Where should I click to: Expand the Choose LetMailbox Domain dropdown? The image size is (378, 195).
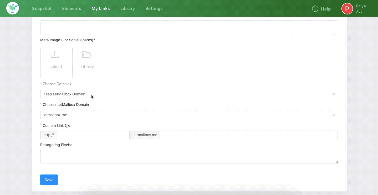189,115
